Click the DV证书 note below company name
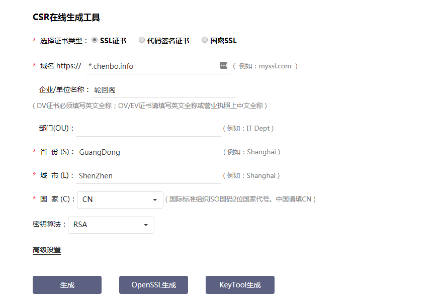 [149, 106]
